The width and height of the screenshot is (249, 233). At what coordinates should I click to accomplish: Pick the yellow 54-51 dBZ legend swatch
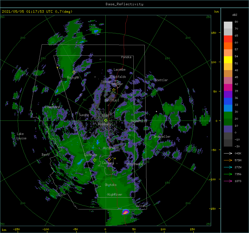pyautogui.click(x=228, y=60)
